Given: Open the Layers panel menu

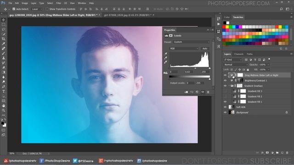Looking at the screenshot, I should coord(291,54).
